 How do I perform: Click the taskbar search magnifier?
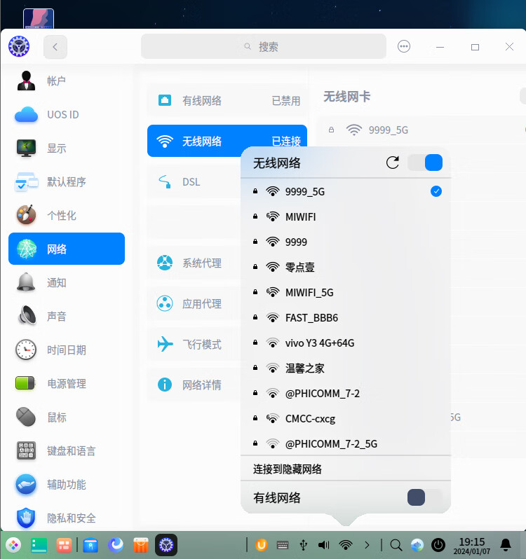click(x=396, y=545)
